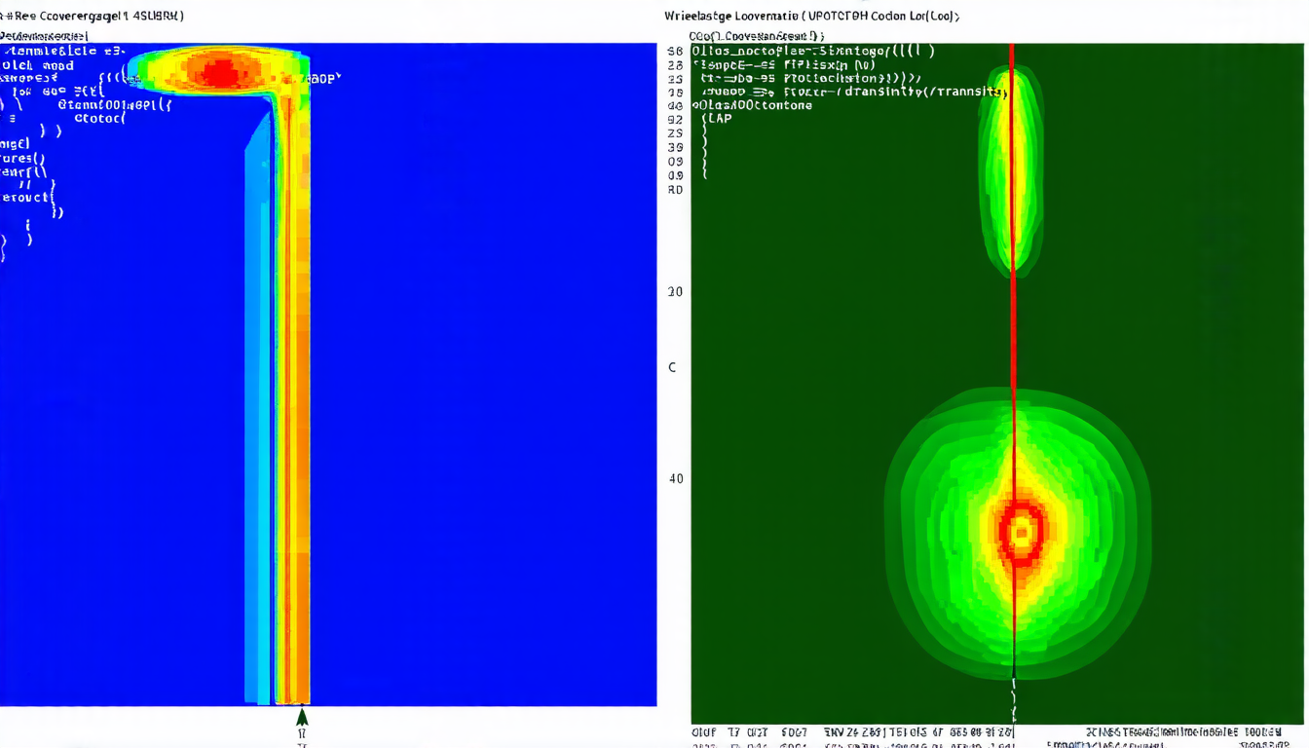Click the right plot title starting with Wrieelastge
This screenshot has height=748, width=1309.
(x=811, y=16)
